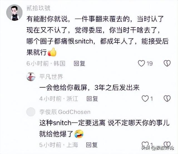
Task: Open 李俊辰GodChosen's blank avatar
Action: pyautogui.click(x=31, y=112)
